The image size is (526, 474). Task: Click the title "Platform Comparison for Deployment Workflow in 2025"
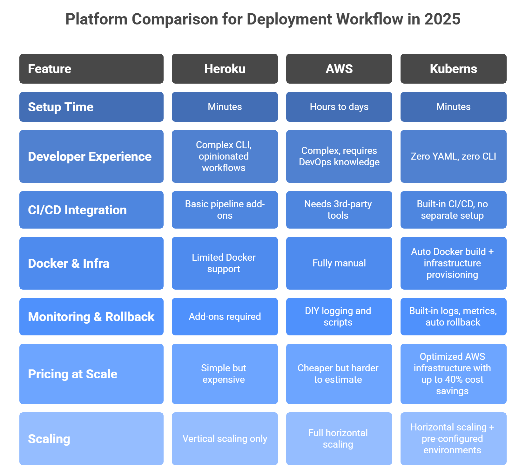(263, 19)
